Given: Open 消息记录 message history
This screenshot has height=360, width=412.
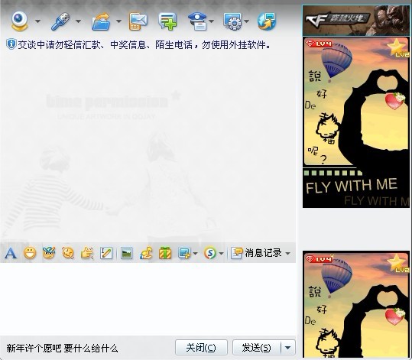Looking at the screenshot, I should click(x=261, y=253).
